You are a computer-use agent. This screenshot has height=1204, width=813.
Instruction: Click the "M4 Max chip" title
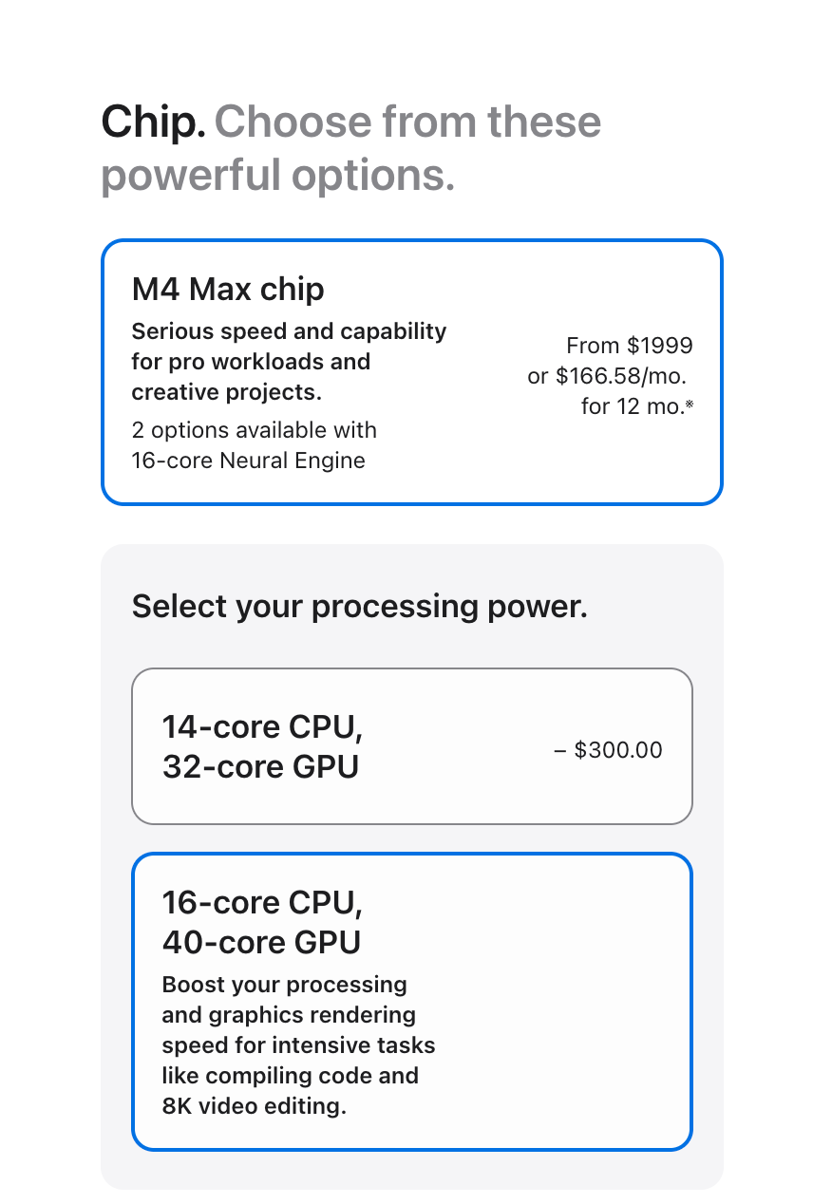pos(228,289)
